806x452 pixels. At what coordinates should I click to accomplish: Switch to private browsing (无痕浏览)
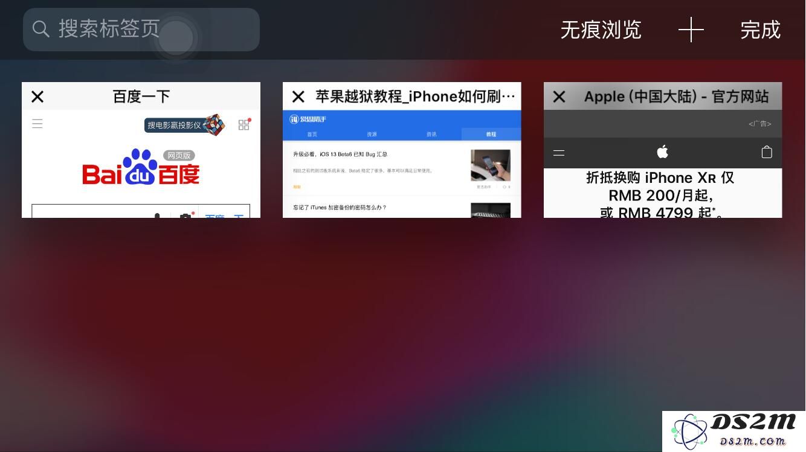(601, 30)
